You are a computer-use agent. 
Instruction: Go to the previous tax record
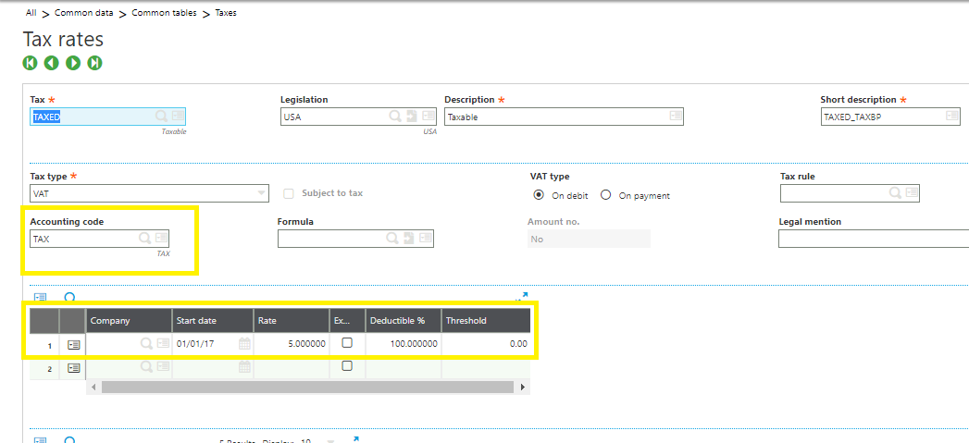52,63
